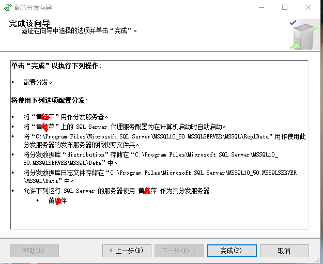Click the 分发数据库日志文件 storage line
This screenshot has width=323, height=264.
pos(160,177)
